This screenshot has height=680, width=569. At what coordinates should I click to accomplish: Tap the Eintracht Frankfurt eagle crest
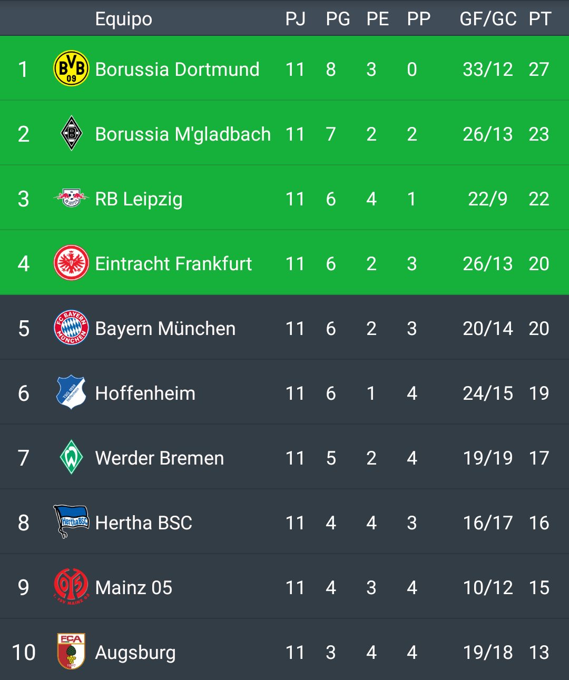coord(71,263)
